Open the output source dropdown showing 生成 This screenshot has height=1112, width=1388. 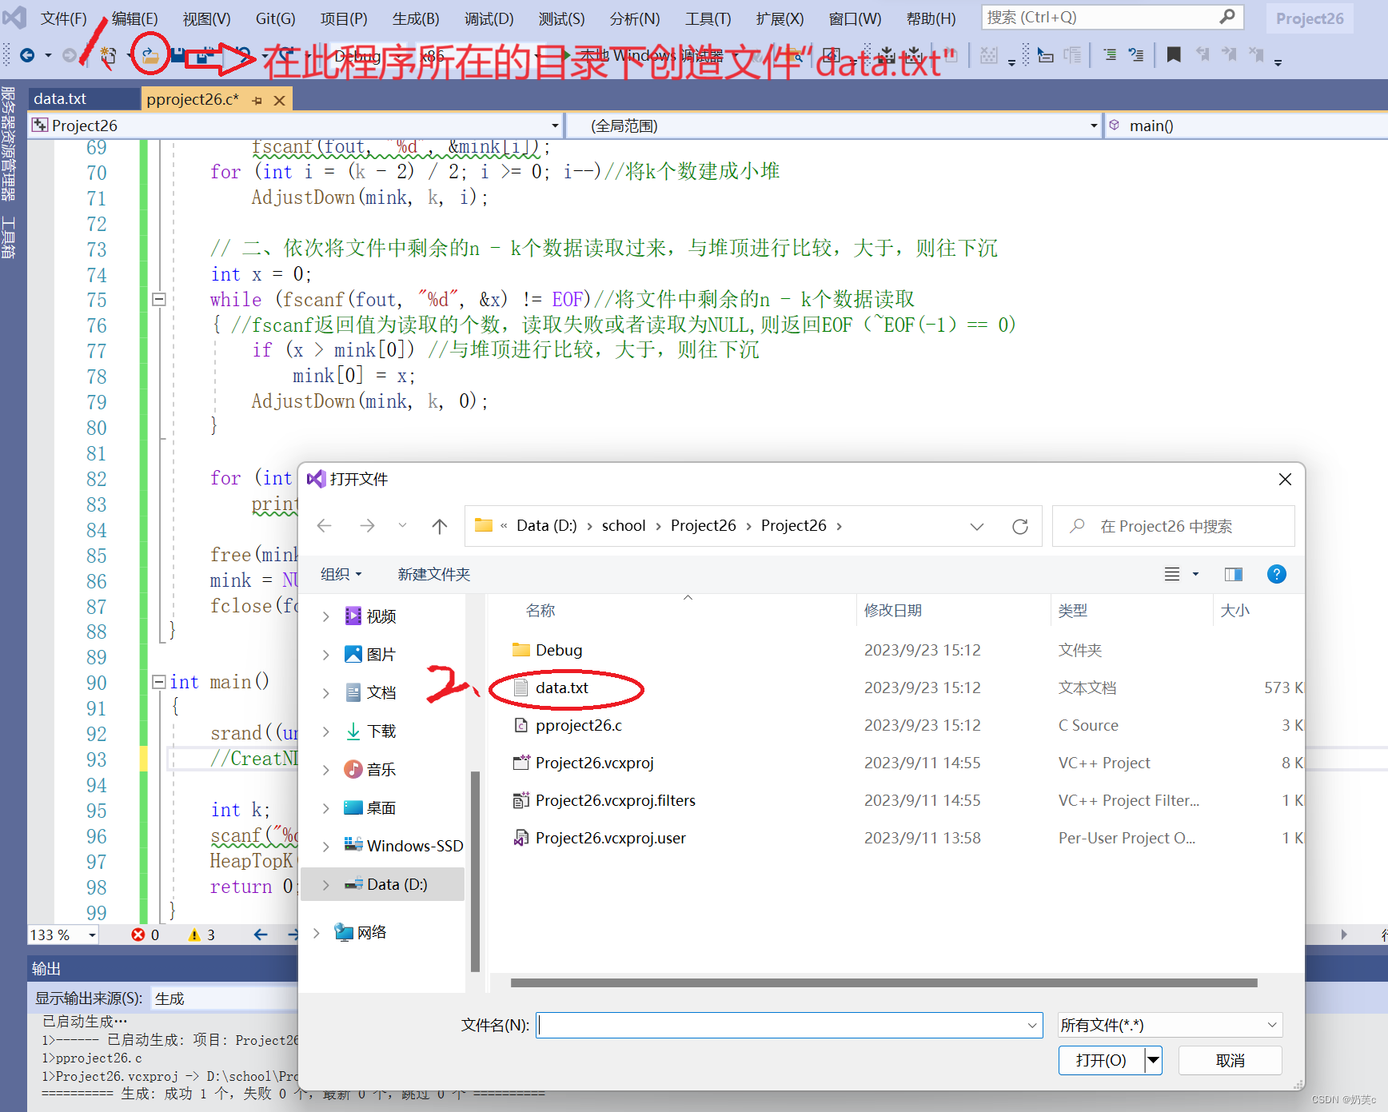click(x=224, y=998)
